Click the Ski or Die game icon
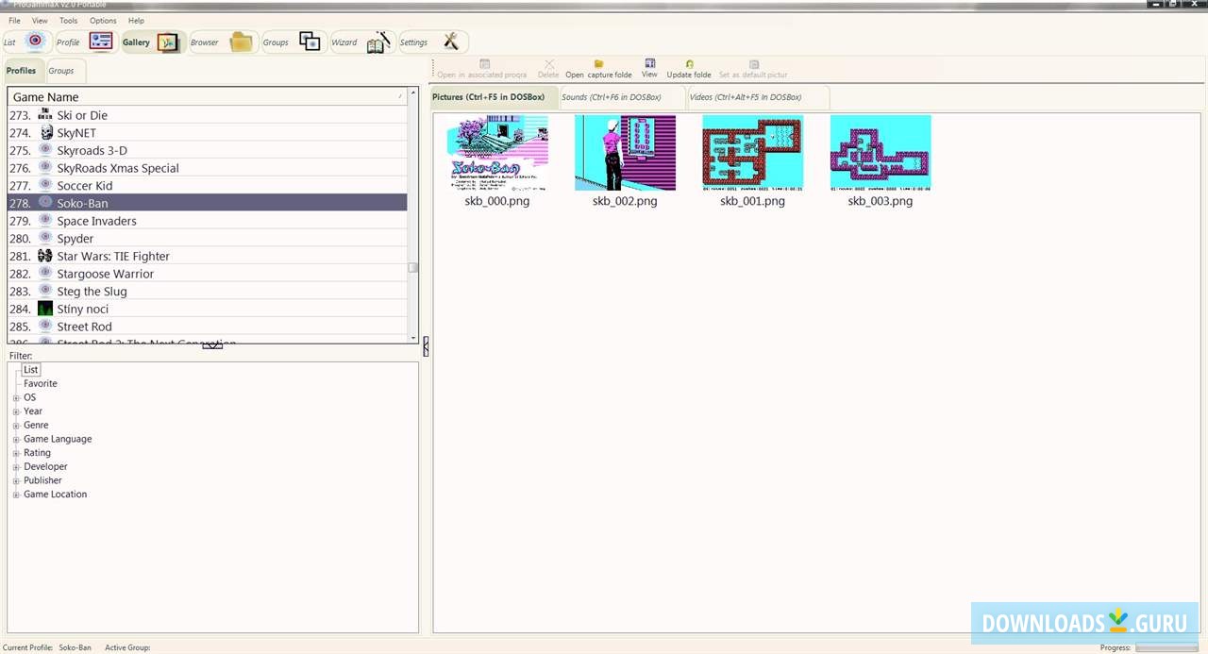 click(45, 115)
